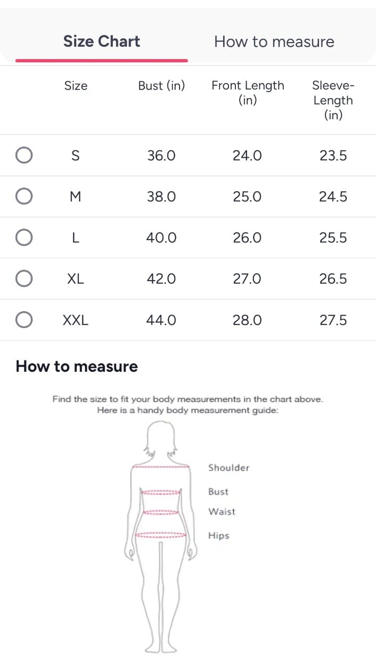
Task: Click the Waist label on the diagram
Action: pyautogui.click(x=222, y=511)
